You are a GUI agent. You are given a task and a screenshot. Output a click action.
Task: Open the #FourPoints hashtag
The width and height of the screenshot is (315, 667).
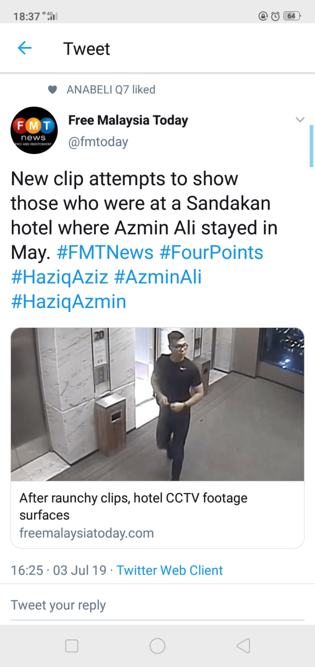pos(211,252)
